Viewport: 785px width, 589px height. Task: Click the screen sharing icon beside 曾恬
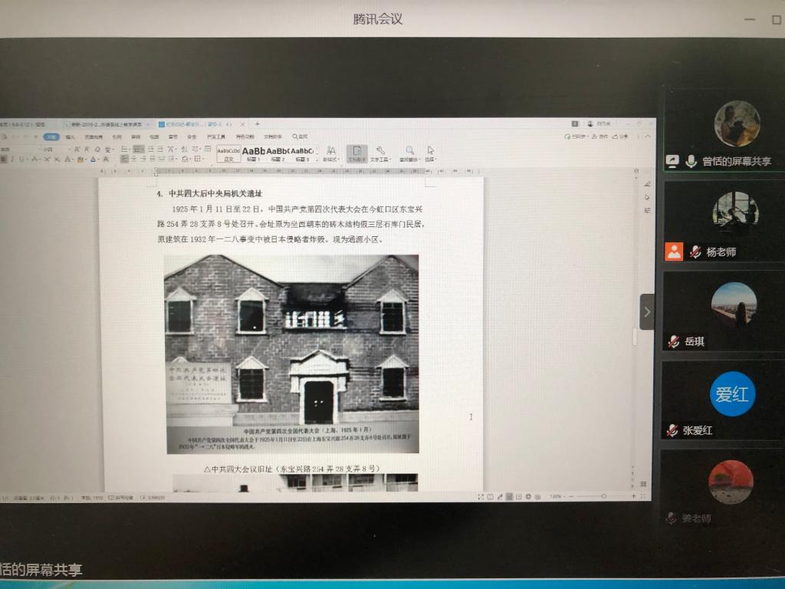point(672,161)
